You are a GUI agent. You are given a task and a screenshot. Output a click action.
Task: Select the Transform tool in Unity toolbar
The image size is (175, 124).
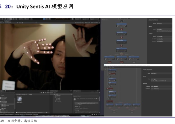[13, 19]
